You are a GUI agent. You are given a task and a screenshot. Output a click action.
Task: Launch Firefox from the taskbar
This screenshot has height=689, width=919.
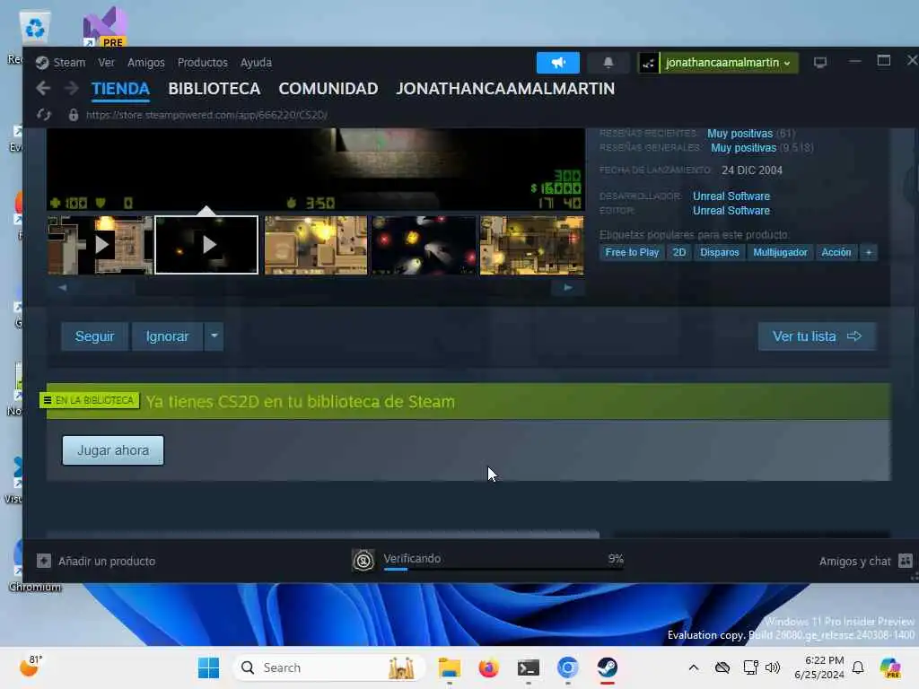click(488, 667)
